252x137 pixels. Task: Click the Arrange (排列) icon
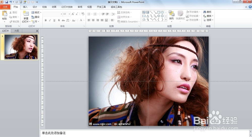[x=171, y=14]
